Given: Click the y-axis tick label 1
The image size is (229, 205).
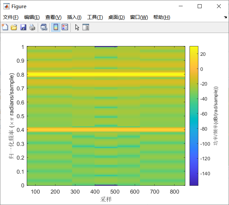Looking at the screenshot, I should pos(23,47).
